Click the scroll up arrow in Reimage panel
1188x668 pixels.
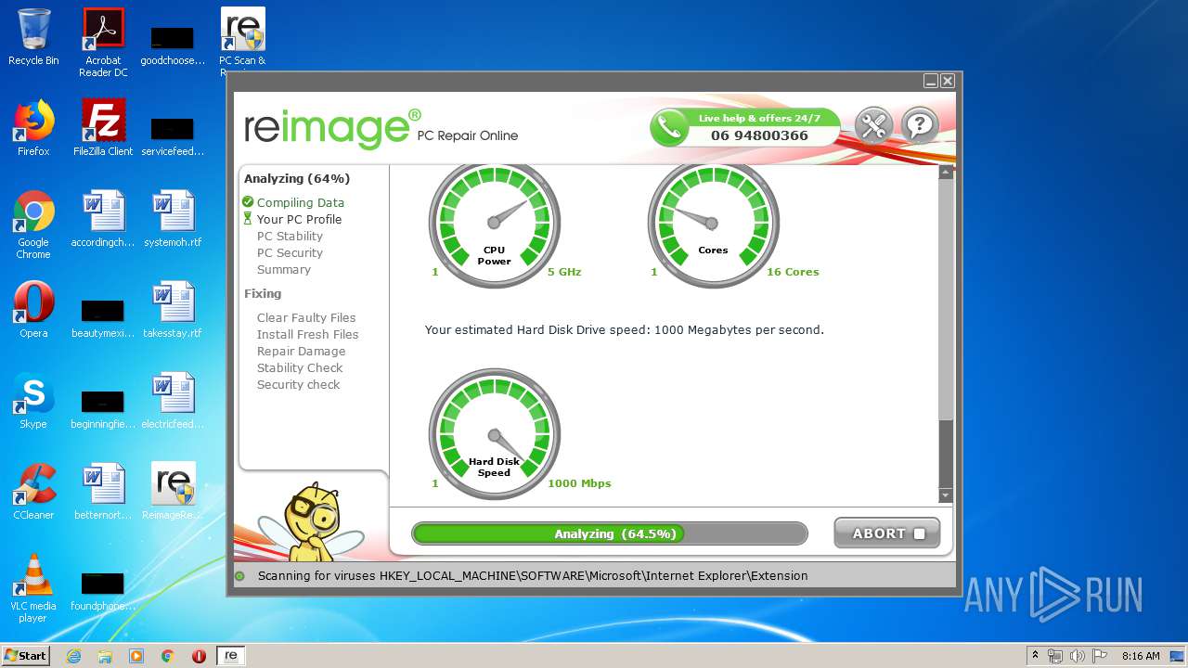point(946,173)
